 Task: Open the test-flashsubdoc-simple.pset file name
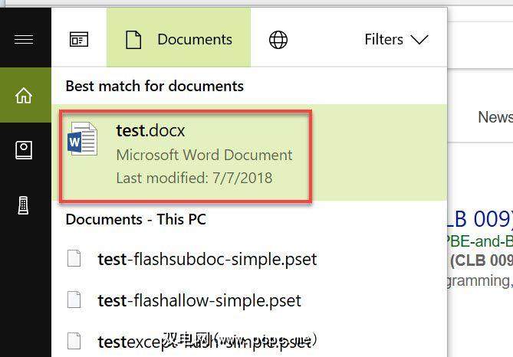(x=207, y=259)
